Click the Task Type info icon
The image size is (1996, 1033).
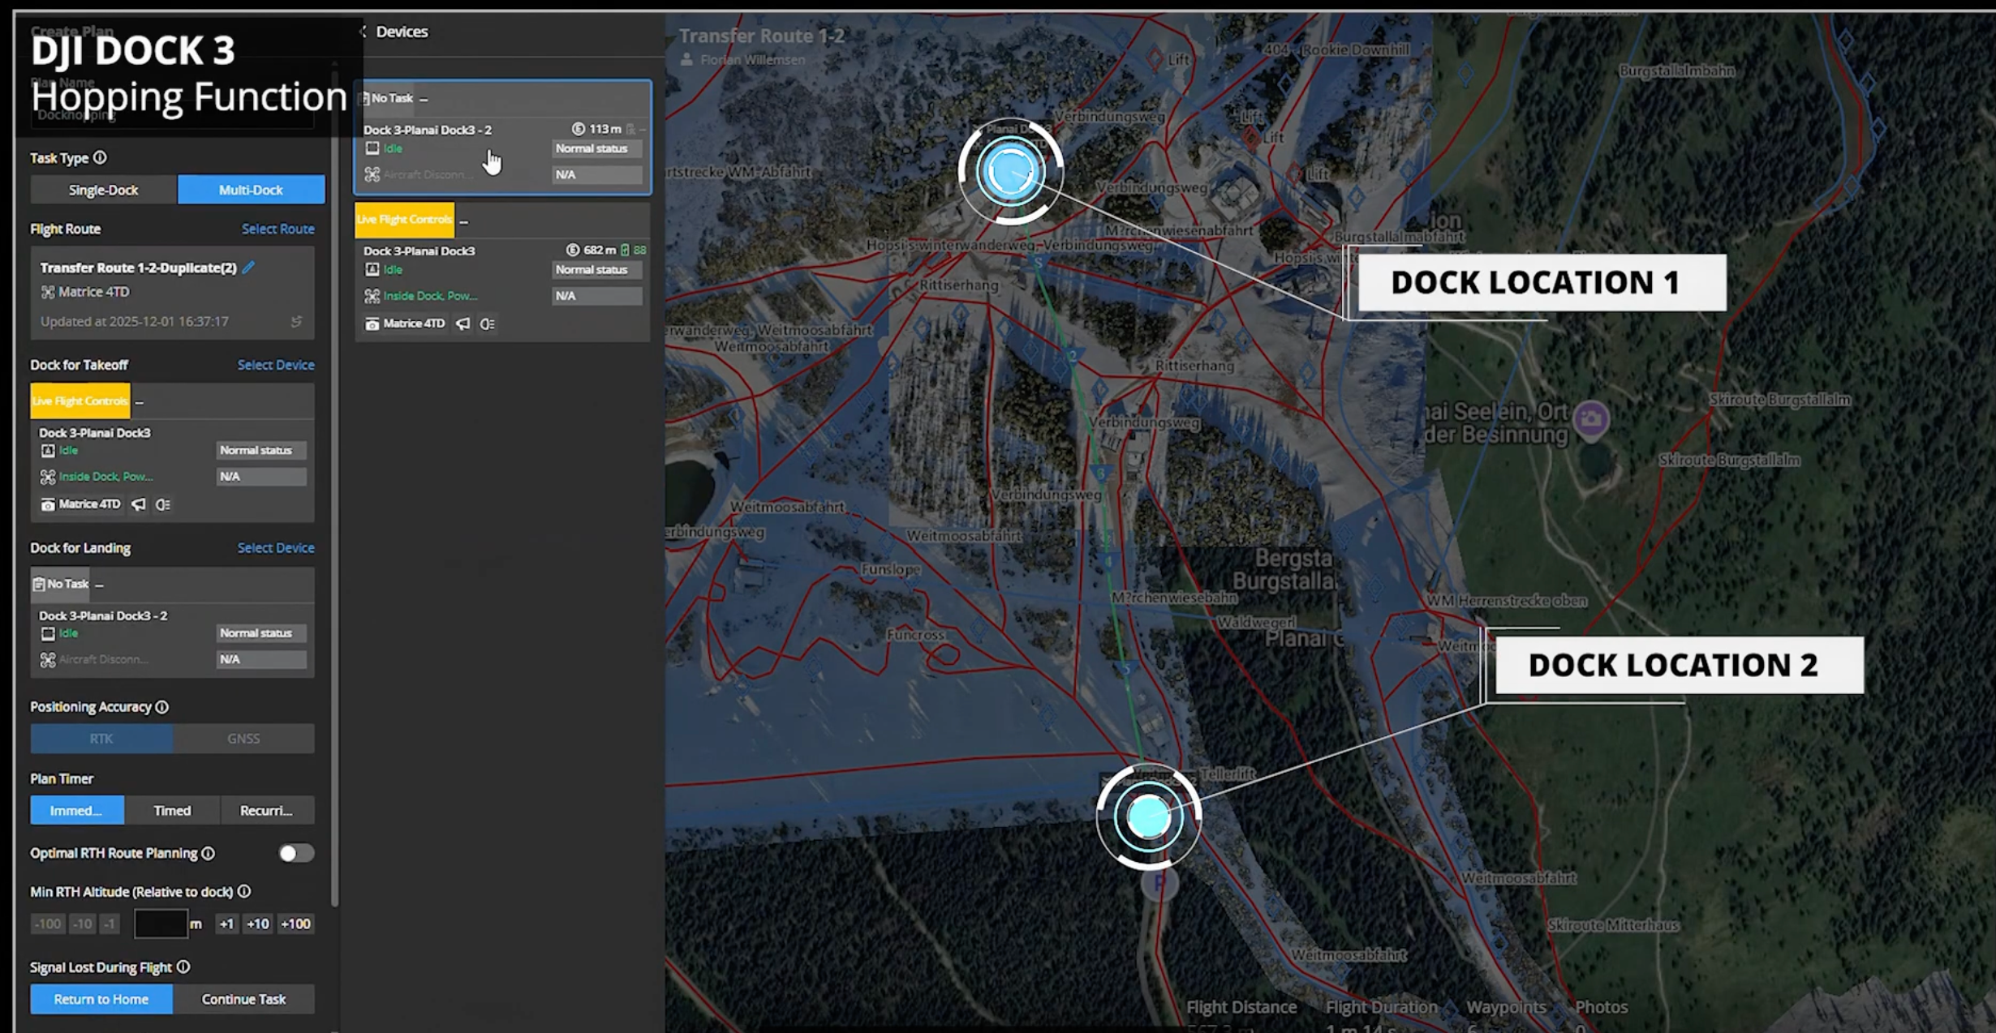click(100, 158)
